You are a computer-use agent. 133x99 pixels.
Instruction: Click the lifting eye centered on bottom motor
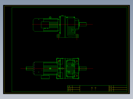(50, 69)
